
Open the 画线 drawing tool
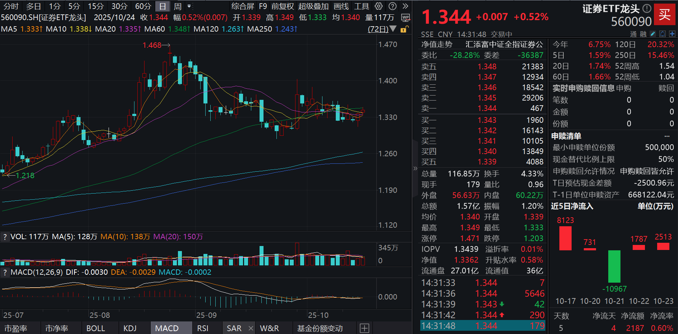(341, 6)
